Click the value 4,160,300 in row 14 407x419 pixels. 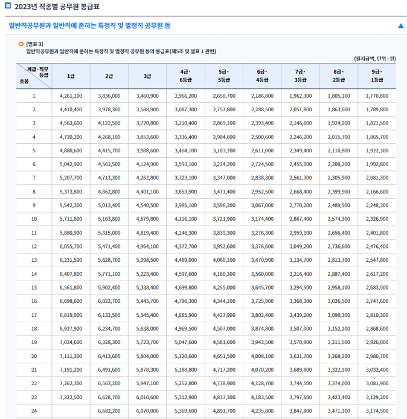click(224, 274)
